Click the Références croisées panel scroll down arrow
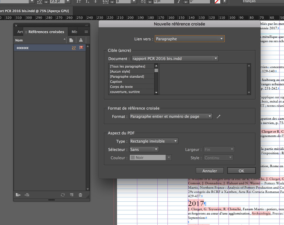The image size is (284, 225). (88, 189)
